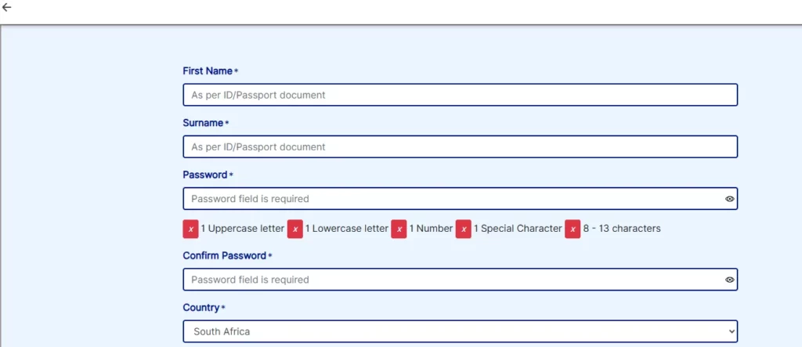
Task: Toggle visibility of Confirm Password entry
Action: pyautogui.click(x=729, y=280)
